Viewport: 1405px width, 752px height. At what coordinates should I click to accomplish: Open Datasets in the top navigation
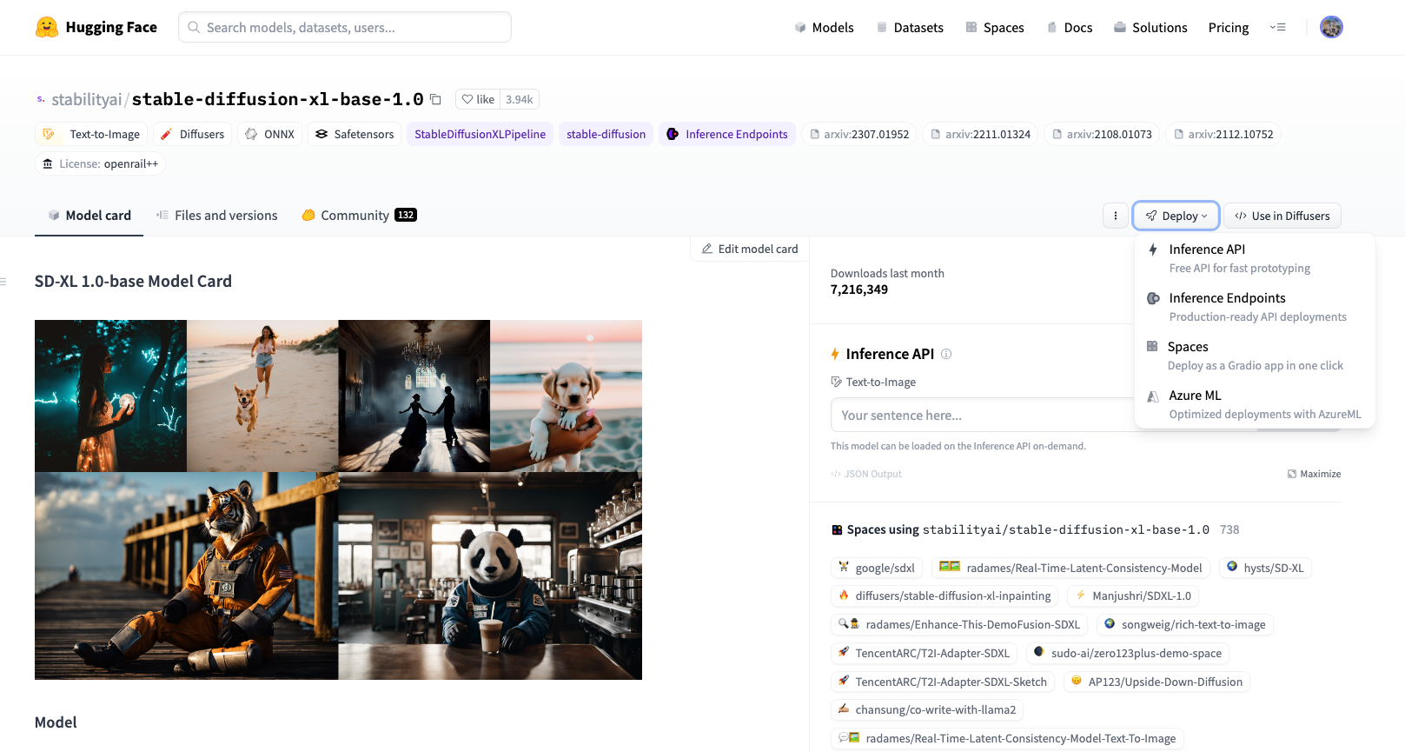(x=910, y=27)
